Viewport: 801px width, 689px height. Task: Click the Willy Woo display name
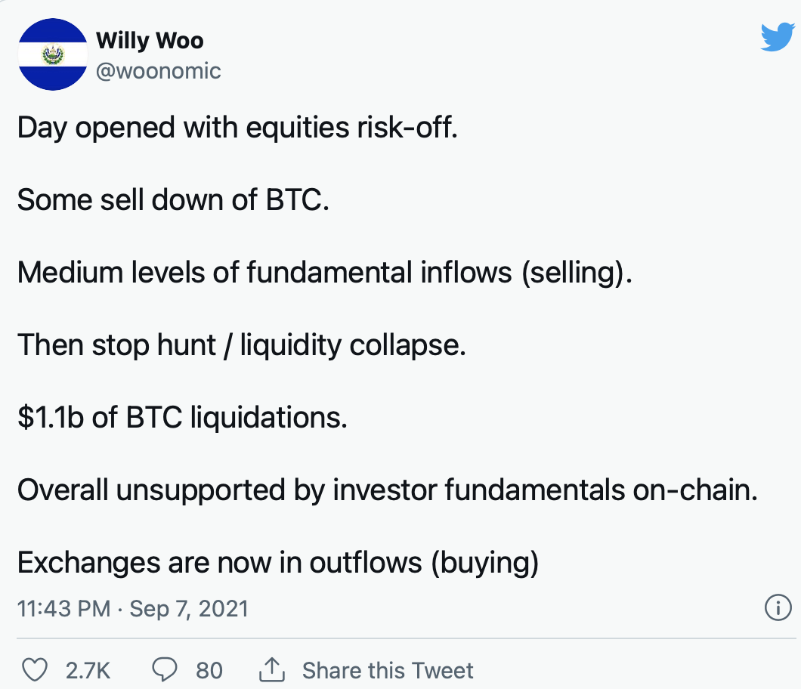point(150,40)
